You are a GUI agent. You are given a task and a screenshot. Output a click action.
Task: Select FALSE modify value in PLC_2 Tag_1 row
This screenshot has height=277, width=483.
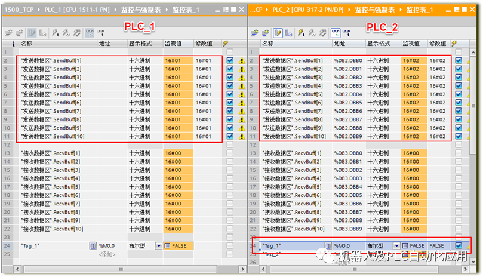click(x=437, y=245)
